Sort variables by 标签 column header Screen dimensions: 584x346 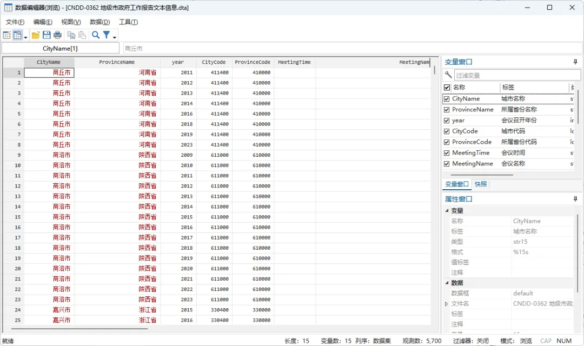click(x=533, y=88)
